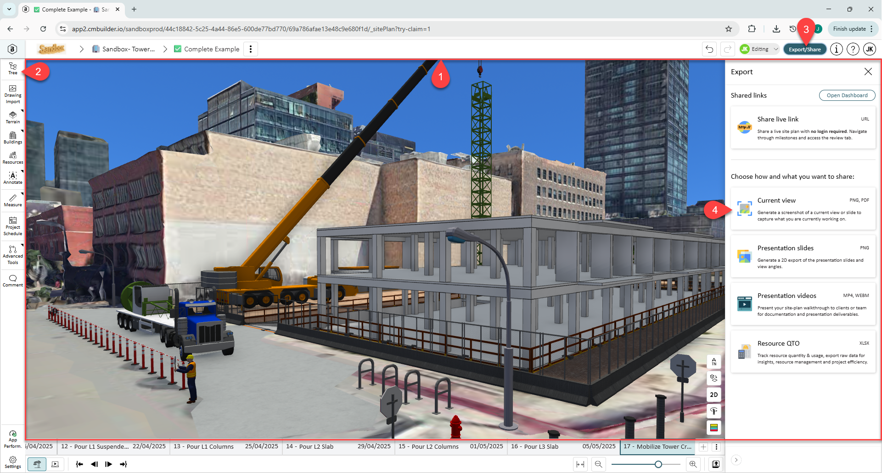Open the browser tab search dropdown

tap(9, 9)
